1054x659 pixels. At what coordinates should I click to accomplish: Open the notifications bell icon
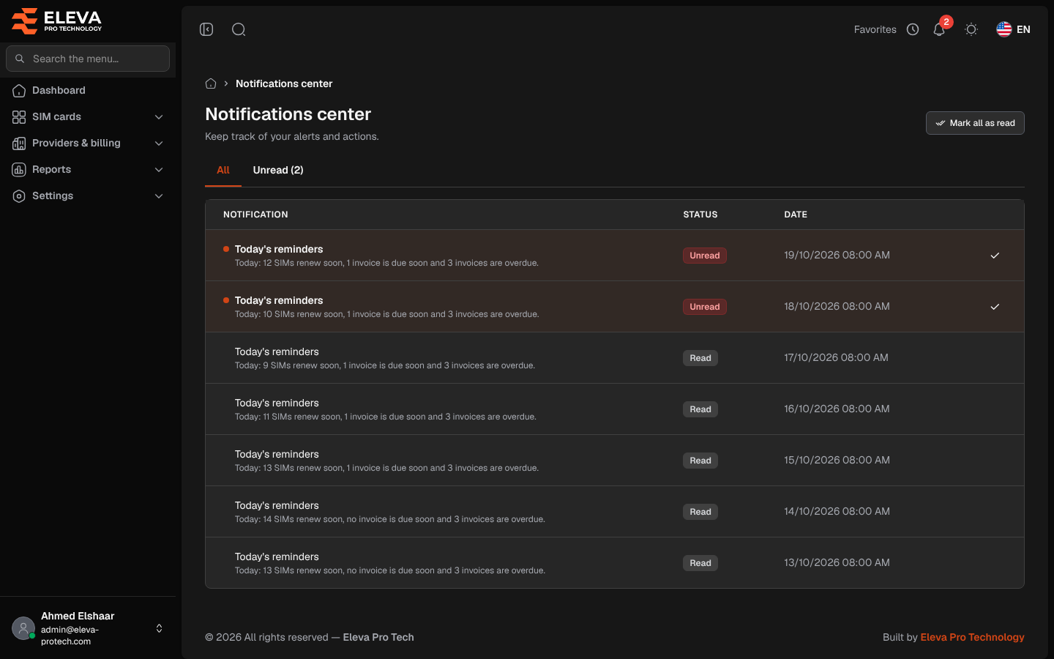click(x=939, y=29)
